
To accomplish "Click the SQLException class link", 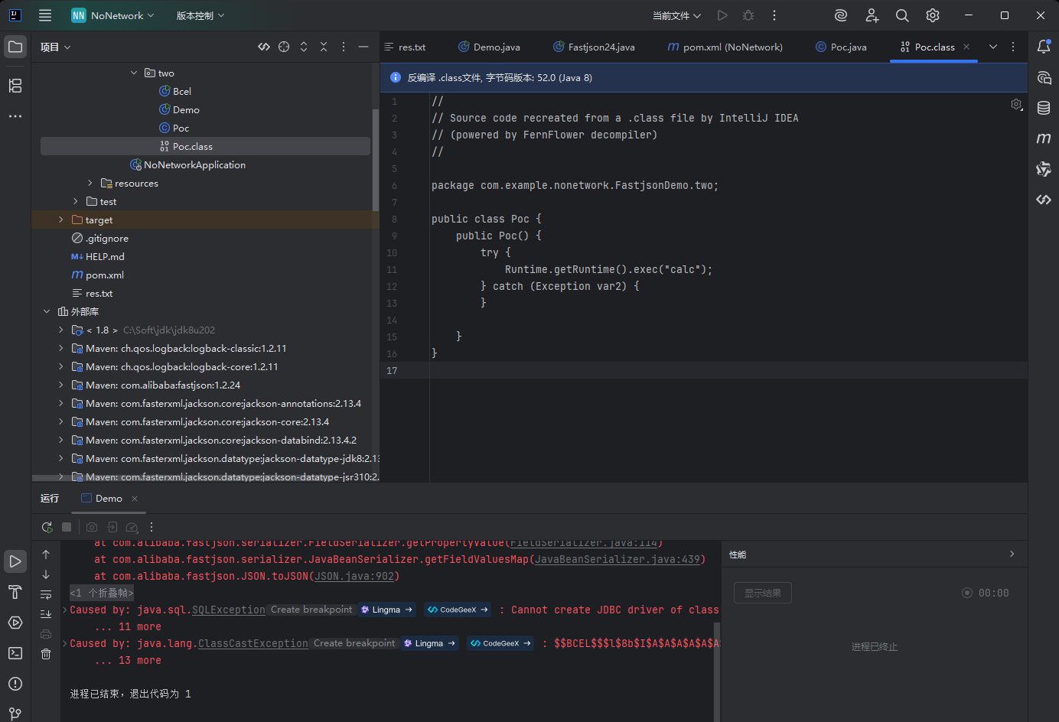I will 229,610.
